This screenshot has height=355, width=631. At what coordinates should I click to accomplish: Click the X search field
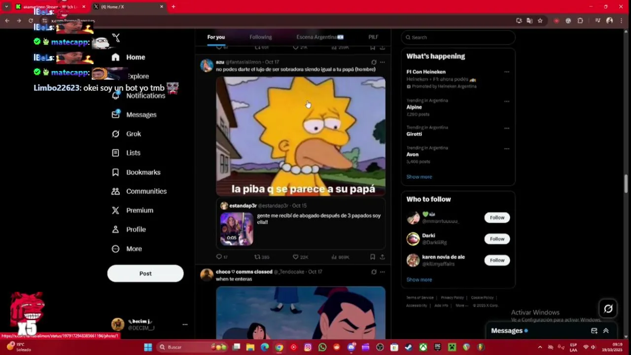coord(458,37)
